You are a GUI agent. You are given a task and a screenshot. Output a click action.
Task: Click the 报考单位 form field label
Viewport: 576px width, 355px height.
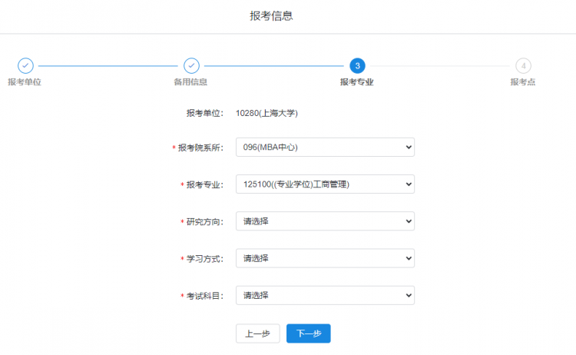point(204,113)
